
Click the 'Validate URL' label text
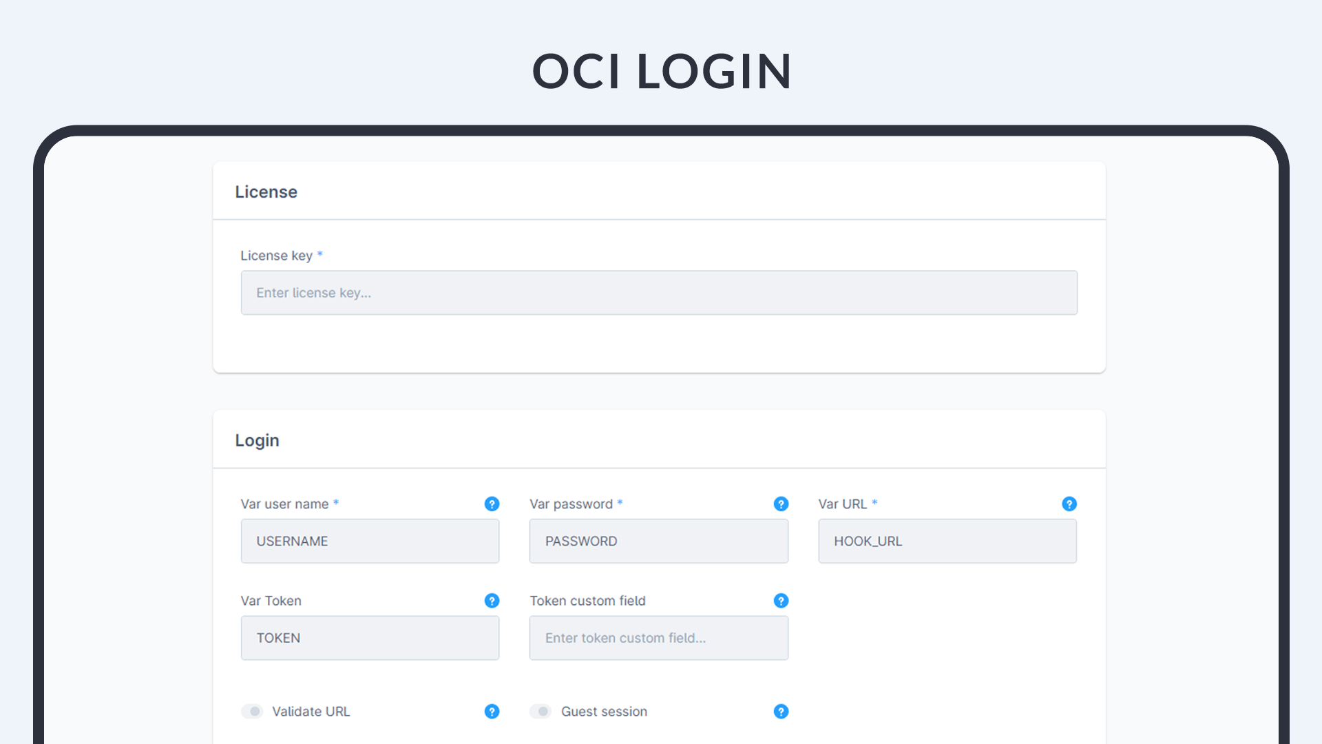click(x=311, y=712)
